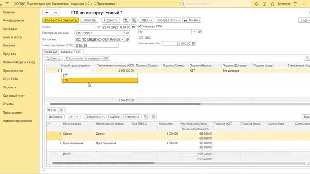The image size is (310, 174).
Task: Select ЕТТ in the dropdown list
Action: click(x=100, y=76)
